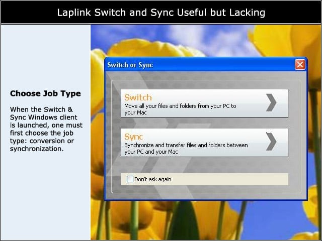
Task: Click the "Don't ask again" label
Action: coord(153,179)
